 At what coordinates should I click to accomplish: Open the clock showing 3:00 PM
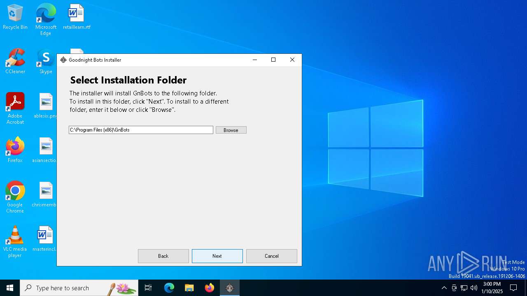click(x=492, y=288)
